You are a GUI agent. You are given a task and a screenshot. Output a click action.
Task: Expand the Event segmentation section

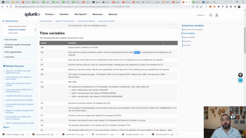[13, 52]
